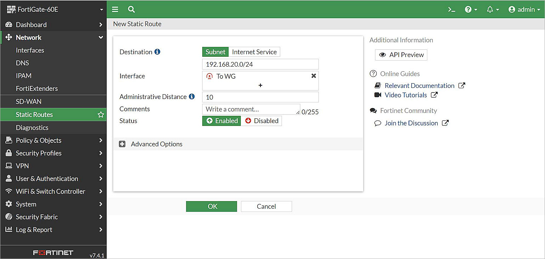Switch Destination type to Internet Service
Screen dimensions: 545x259
coord(254,51)
